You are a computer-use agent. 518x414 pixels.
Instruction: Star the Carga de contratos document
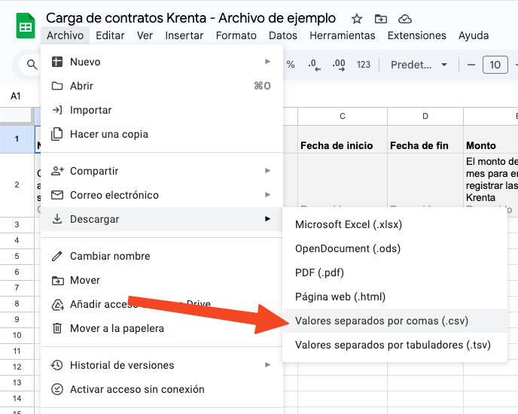(x=356, y=19)
